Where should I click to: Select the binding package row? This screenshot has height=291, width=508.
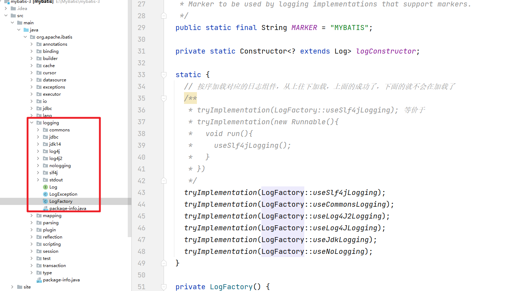point(64,51)
